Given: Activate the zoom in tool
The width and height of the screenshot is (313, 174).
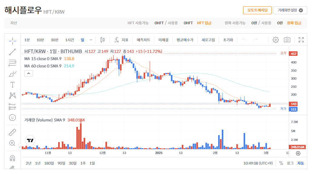Looking at the screenshot, I should 12,143.
